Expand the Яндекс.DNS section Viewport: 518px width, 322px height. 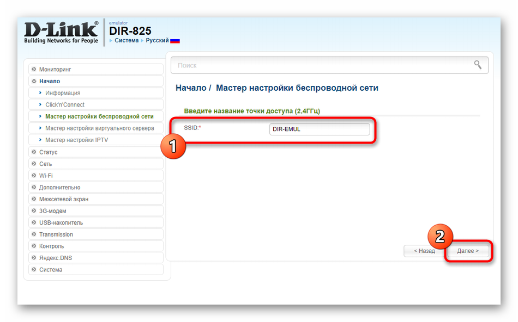coord(56,258)
